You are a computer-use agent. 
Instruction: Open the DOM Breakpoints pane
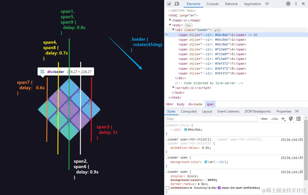pos(258,111)
